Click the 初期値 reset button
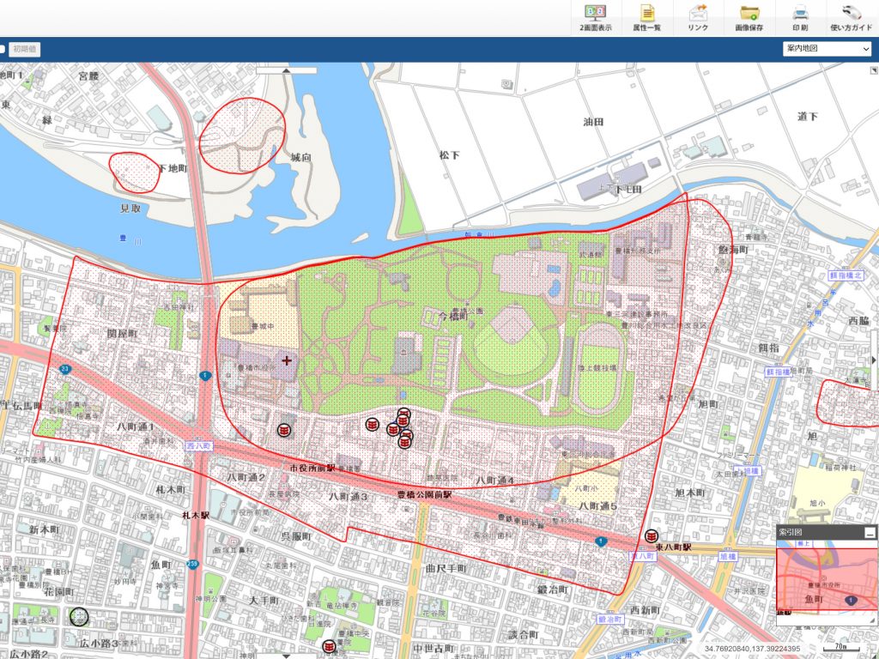Image resolution: width=879 pixels, height=659 pixels. click(x=24, y=49)
